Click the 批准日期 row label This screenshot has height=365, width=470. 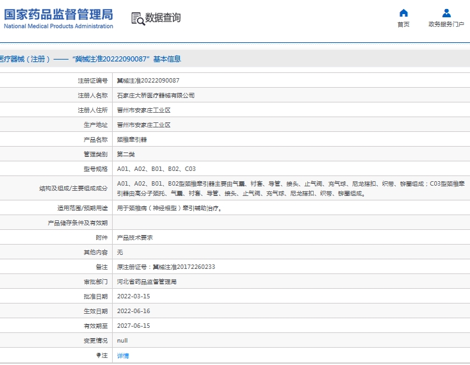(x=95, y=296)
